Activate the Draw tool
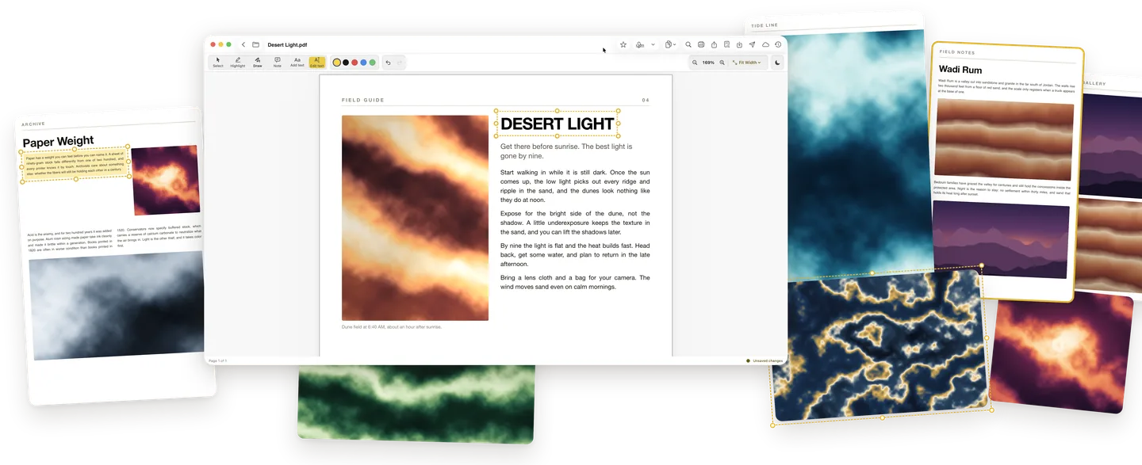1142x465 pixels. 258,62
